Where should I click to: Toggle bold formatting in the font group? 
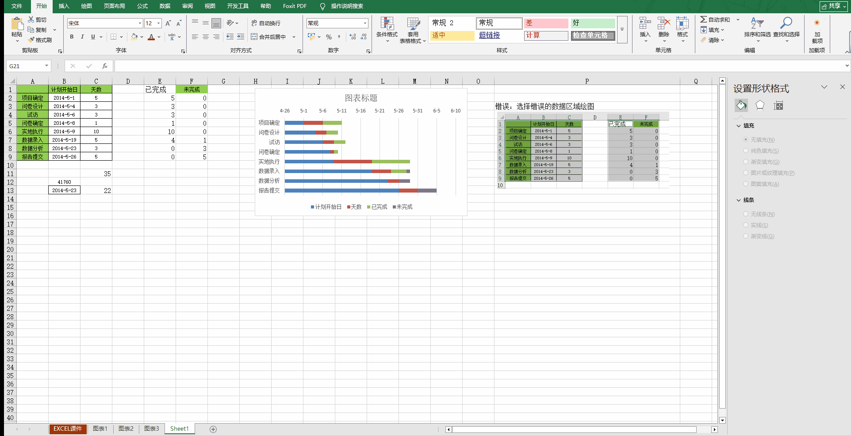[72, 37]
